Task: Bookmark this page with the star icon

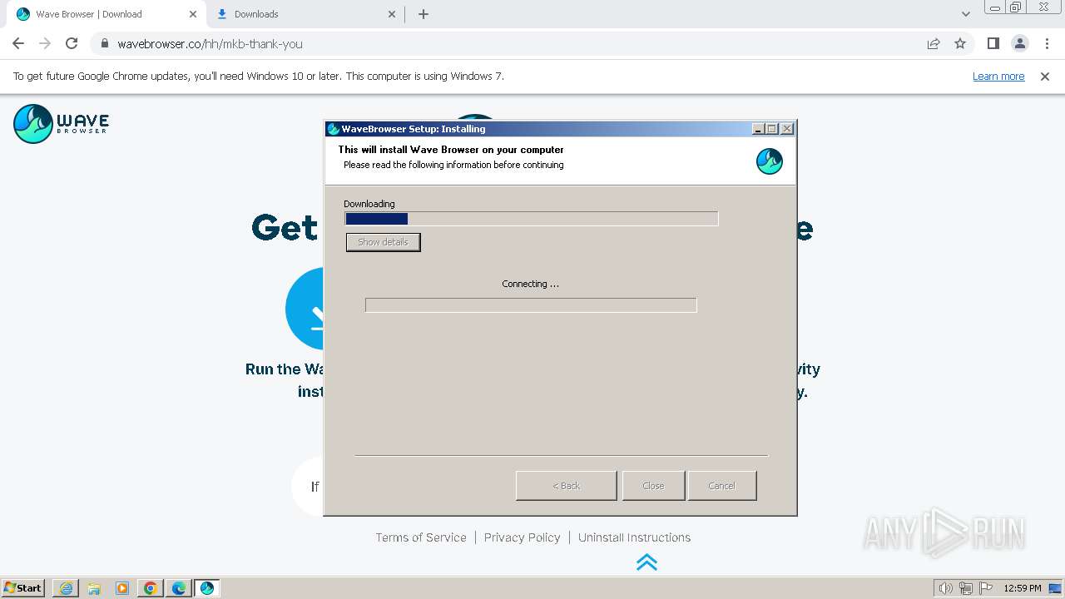Action: click(x=960, y=43)
